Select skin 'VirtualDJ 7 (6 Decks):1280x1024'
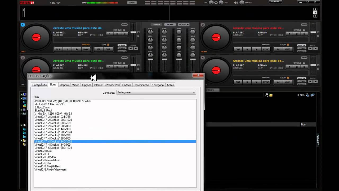This screenshot has height=191, width=339. pyautogui.click(x=115, y=148)
